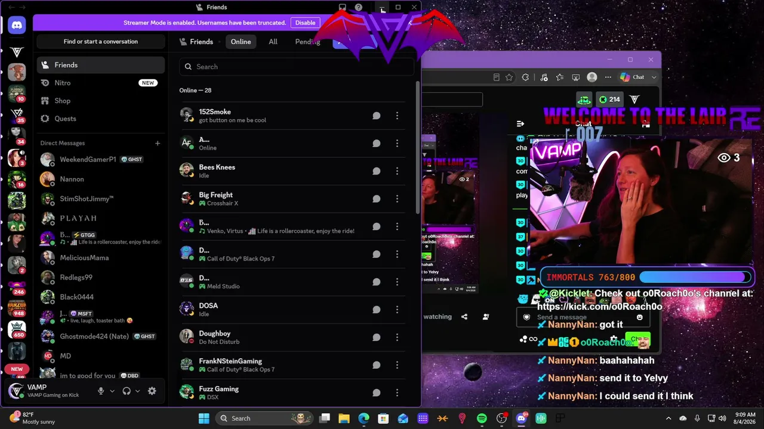Favorite this page with star icon
Viewport: 764px width, 429px height.
click(x=509, y=77)
